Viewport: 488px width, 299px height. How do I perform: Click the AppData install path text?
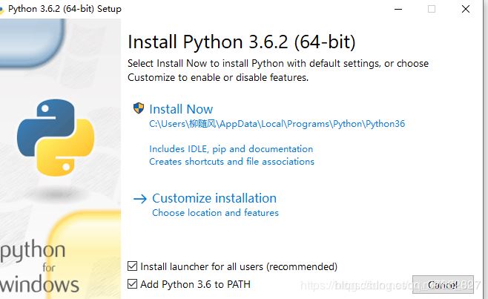[277, 124]
